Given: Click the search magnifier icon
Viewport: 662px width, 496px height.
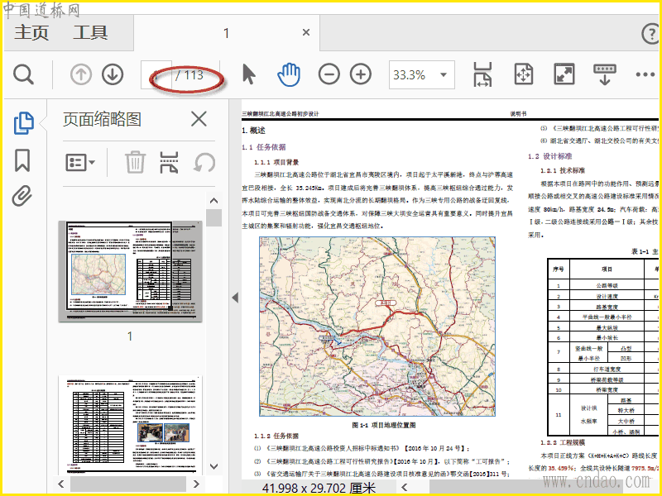Looking at the screenshot, I should coord(24,74).
